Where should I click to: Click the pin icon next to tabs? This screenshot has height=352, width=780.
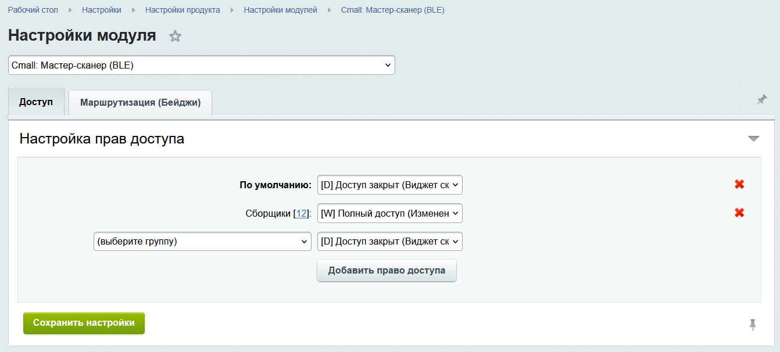pyautogui.click(x=761, y=100)
